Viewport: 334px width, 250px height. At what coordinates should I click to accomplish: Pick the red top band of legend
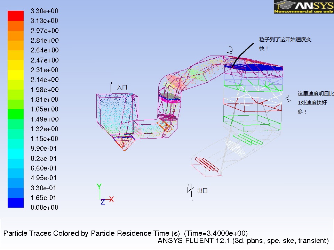point(16,16)
